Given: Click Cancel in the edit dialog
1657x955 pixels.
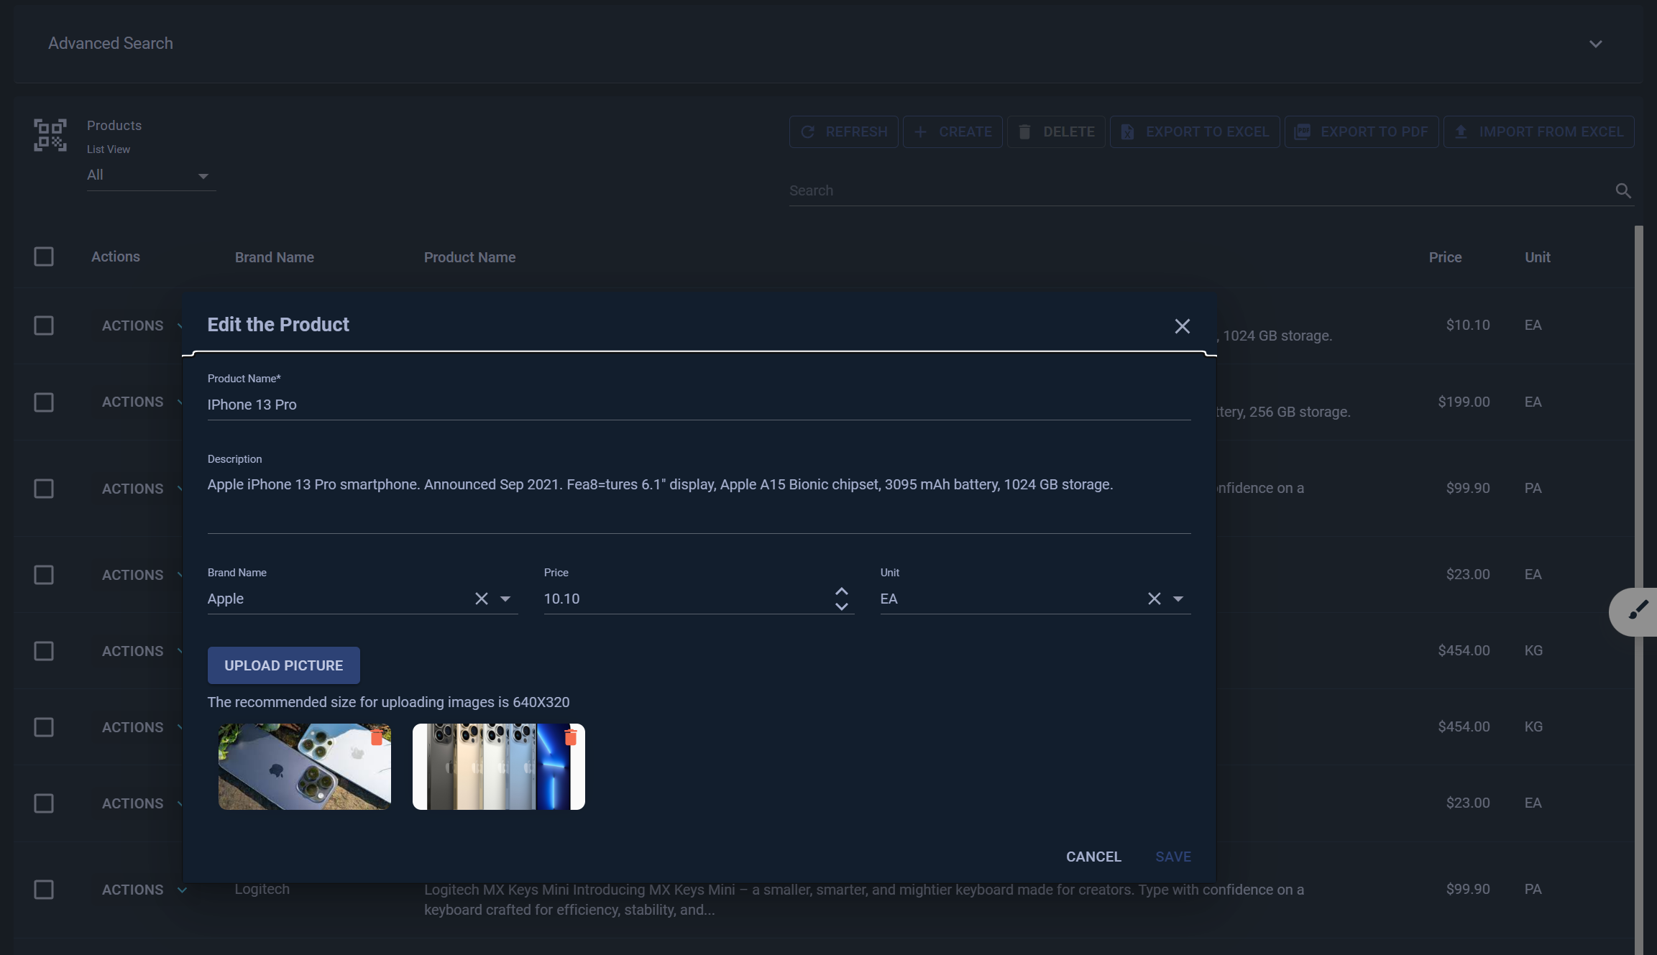Looking at the screenshot, I should pos(1093,857).
